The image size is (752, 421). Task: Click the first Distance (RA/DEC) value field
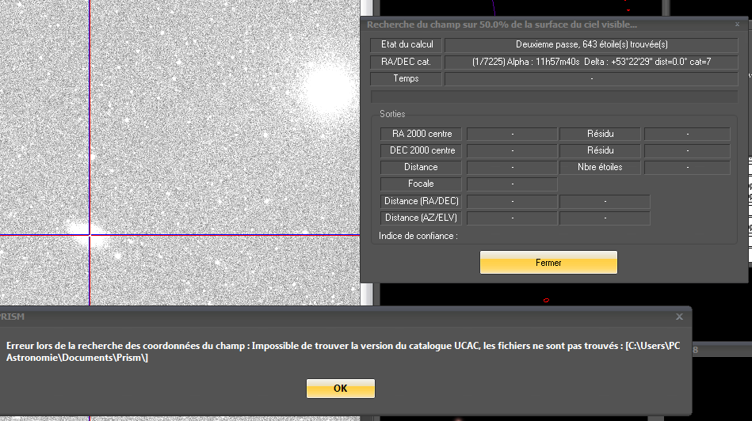click(x=512, y=201)
